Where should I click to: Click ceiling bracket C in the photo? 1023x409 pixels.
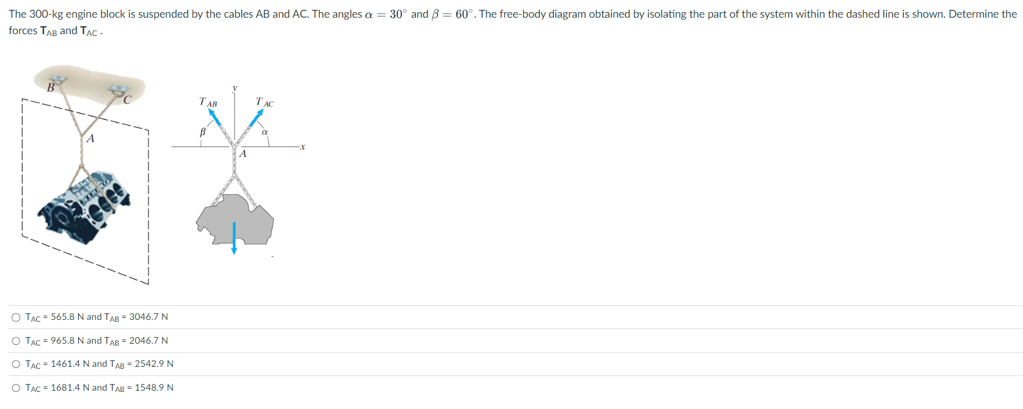coord(118,90)
